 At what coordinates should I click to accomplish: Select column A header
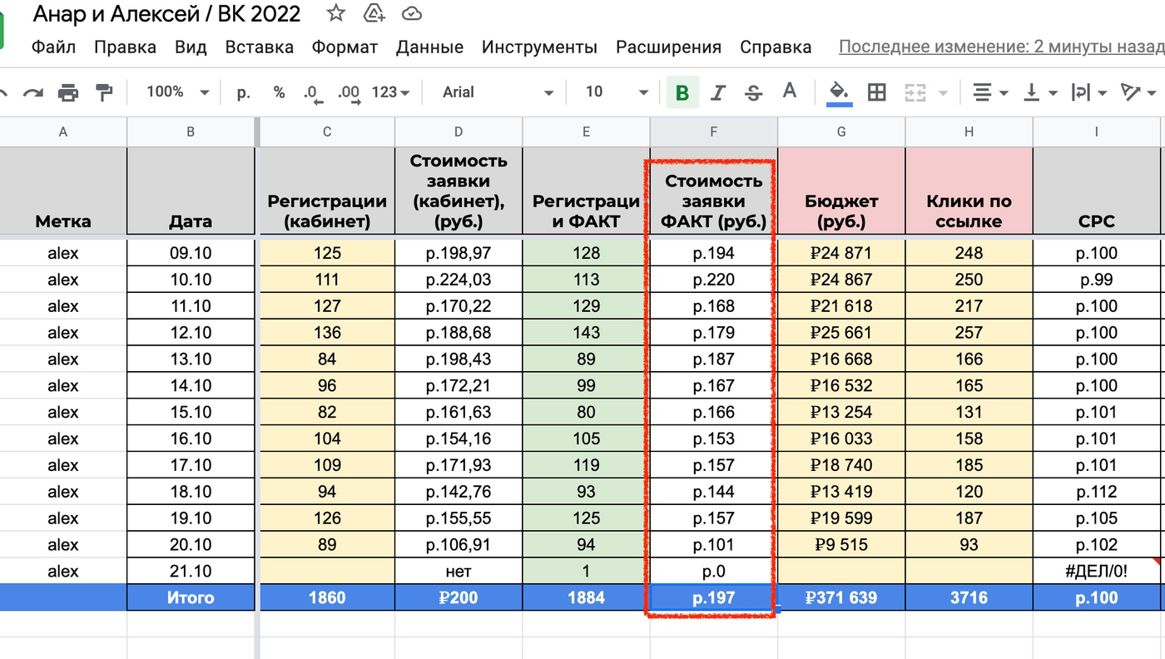(63, 131)
